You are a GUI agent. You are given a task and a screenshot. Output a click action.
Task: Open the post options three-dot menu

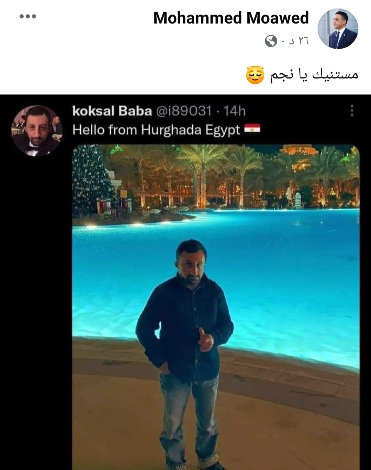(x=28, y=16)
